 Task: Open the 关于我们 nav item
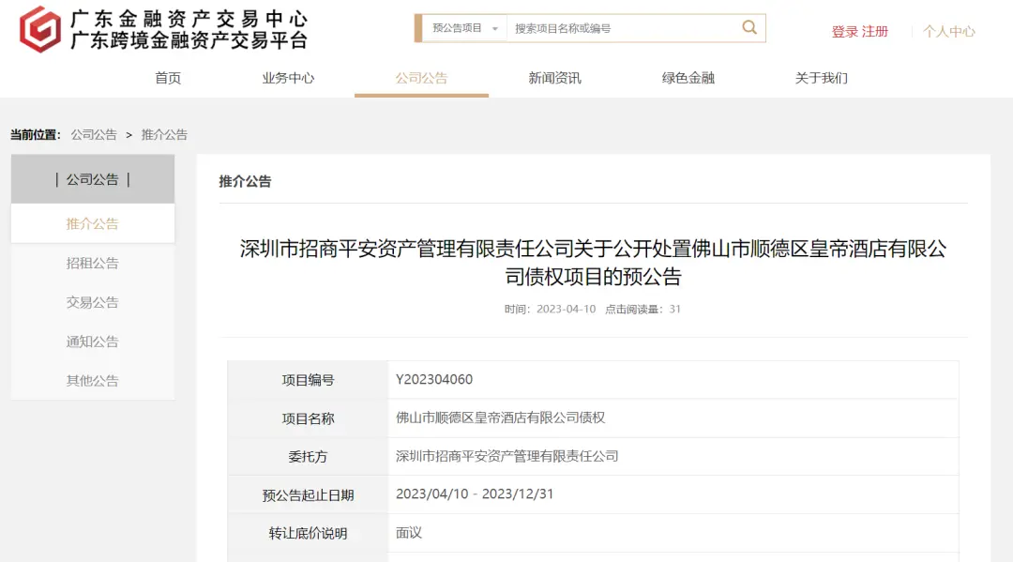coord(821,78)
